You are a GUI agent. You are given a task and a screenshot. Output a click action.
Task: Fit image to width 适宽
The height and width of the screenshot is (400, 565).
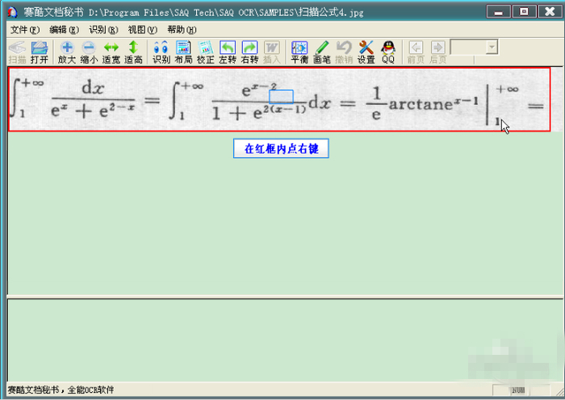tap(111, 52)
